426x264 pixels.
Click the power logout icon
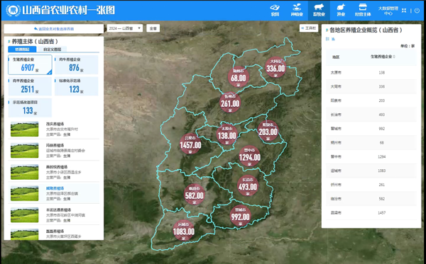[417, 11]
